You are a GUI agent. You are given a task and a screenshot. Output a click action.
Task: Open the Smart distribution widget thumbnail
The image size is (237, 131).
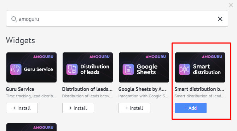pos(200,68)
